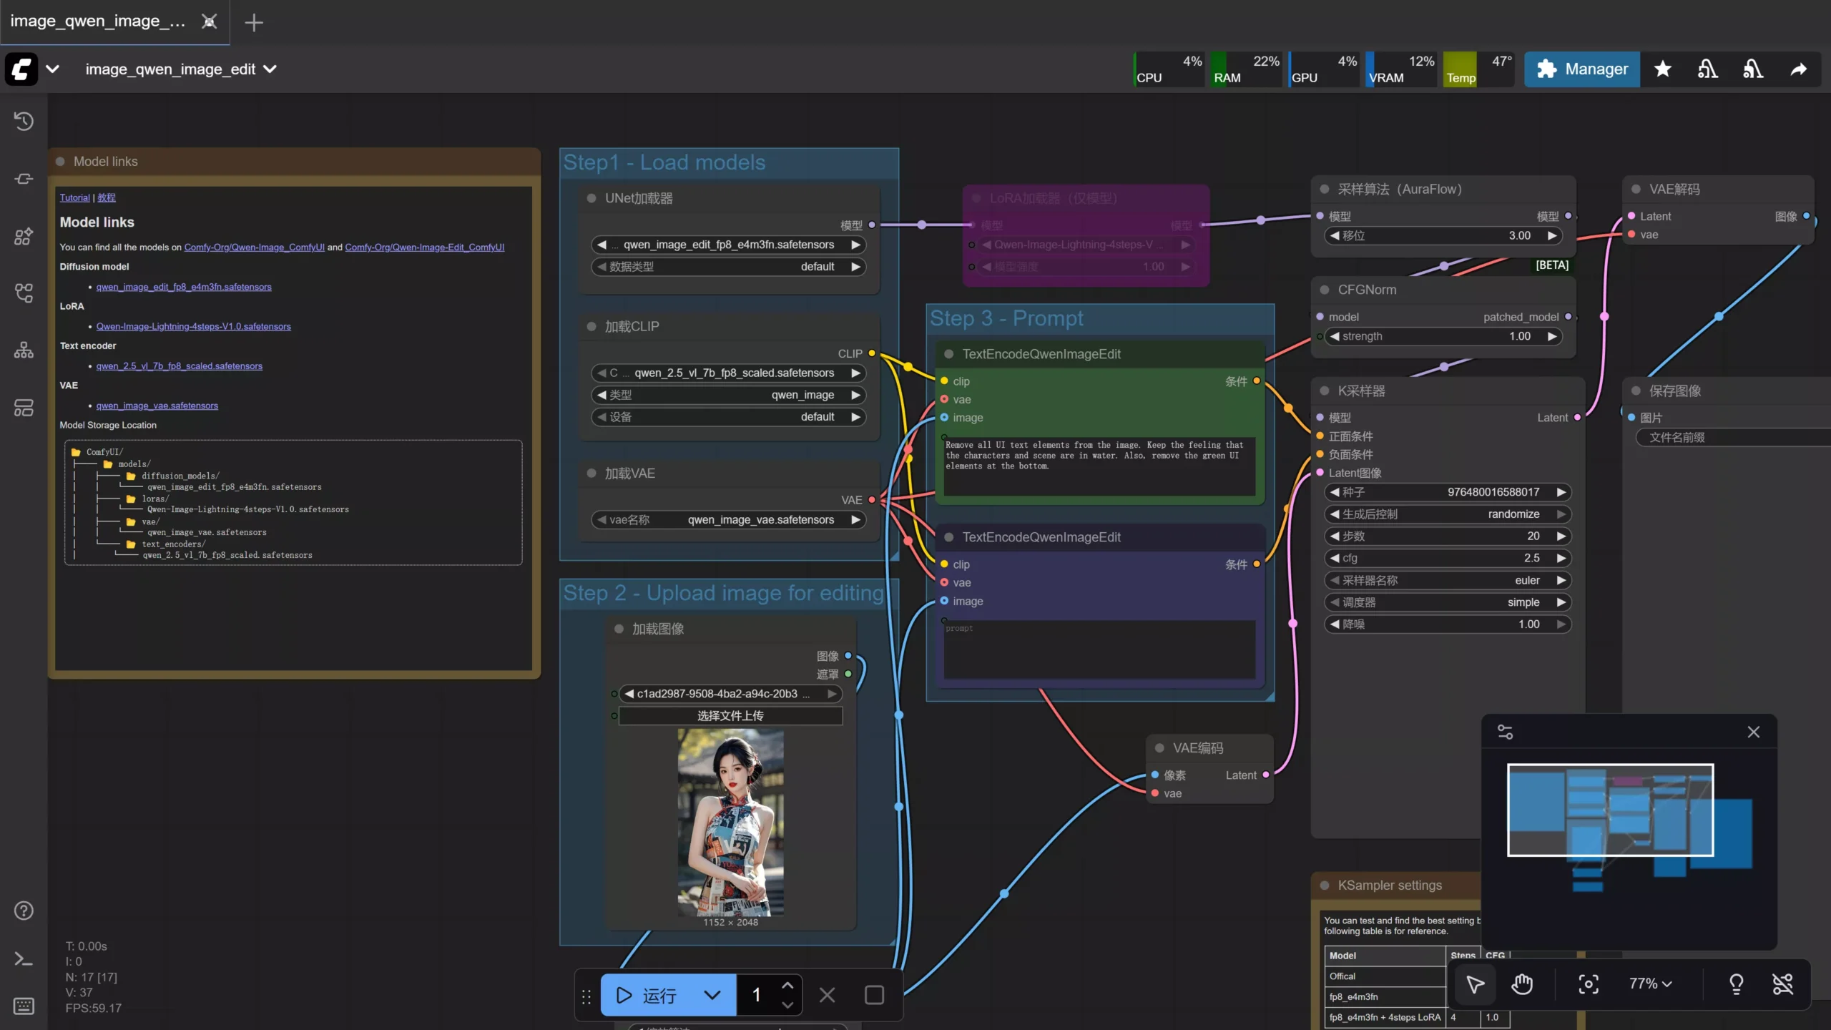Toggle link visibility icon
This screenshot has height=1030, width=1831.
click(x=1782, y=984)
